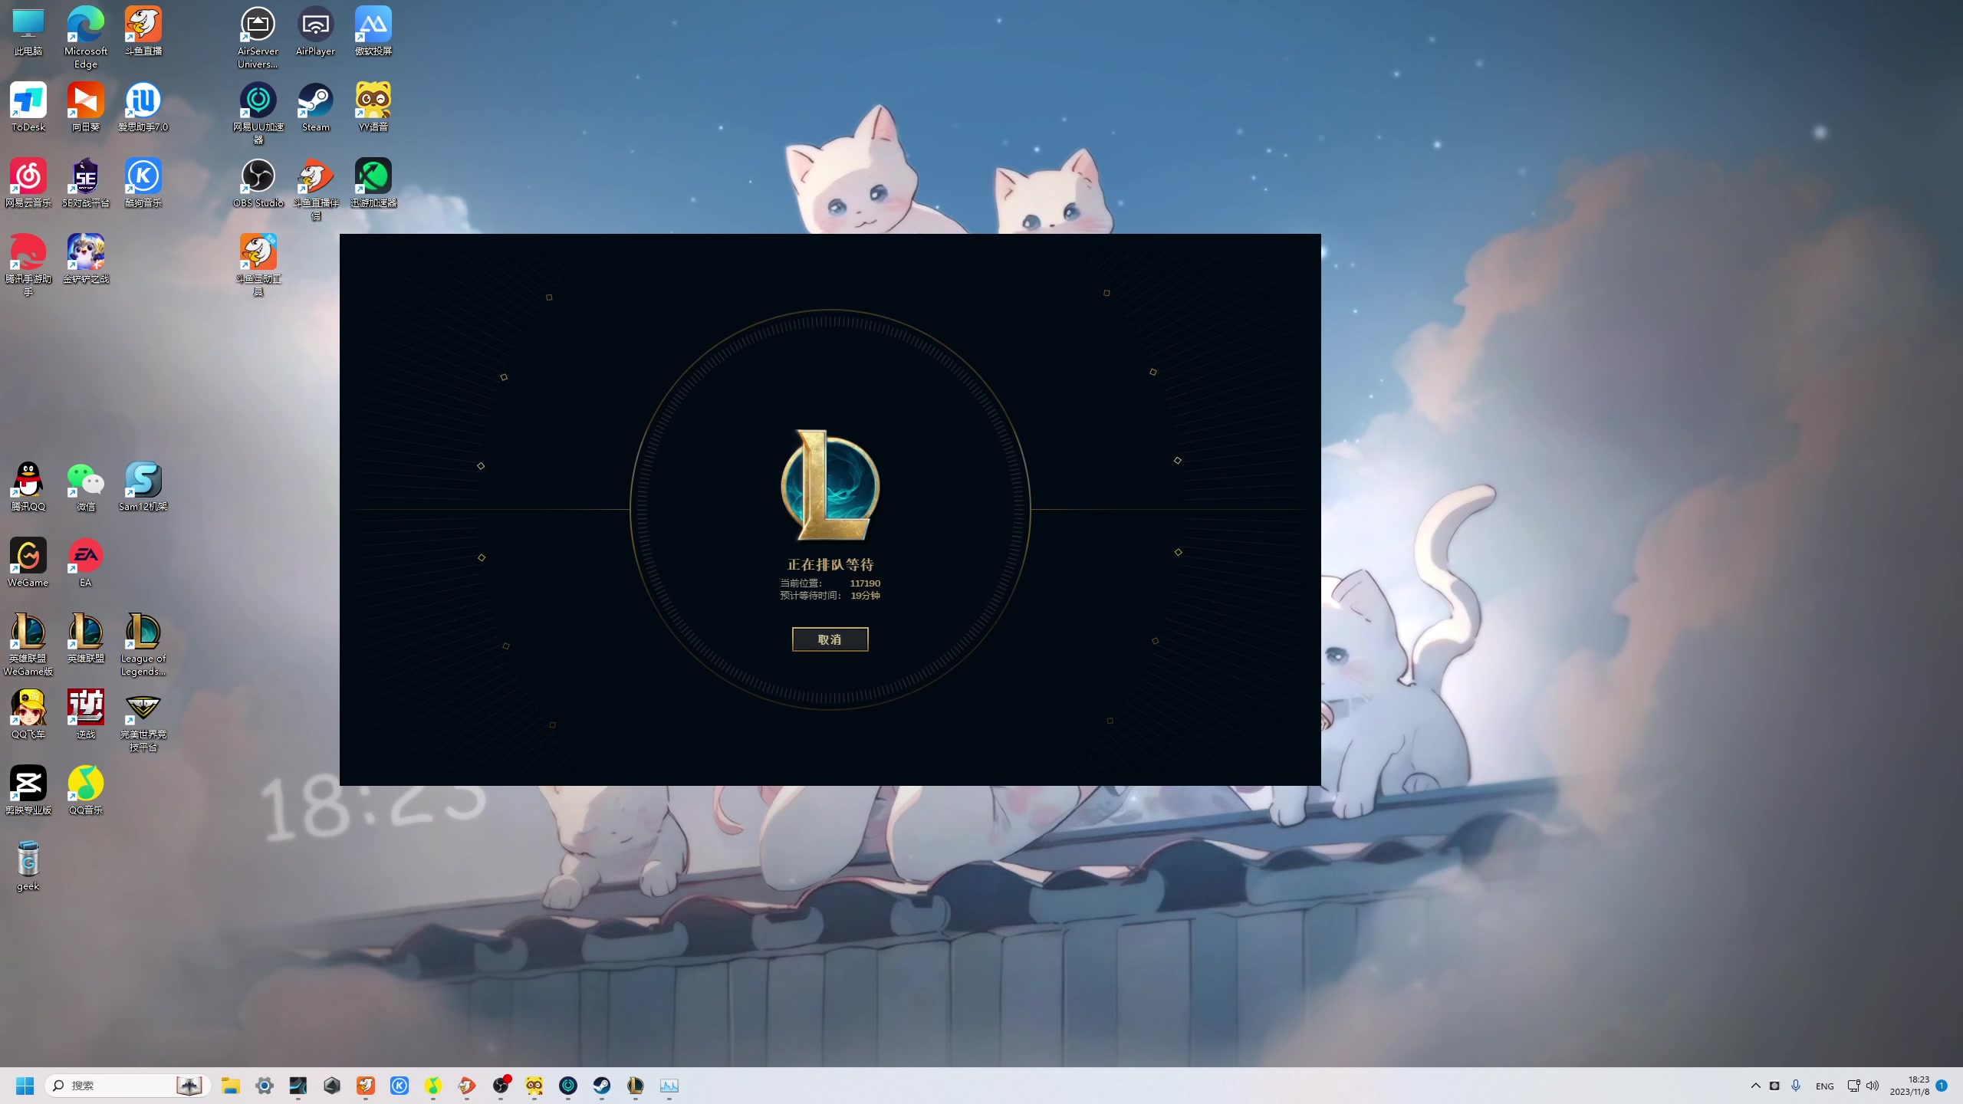This screenshot has width=1963, height=1104.
Task: Select 微信 desktop icon
Action: [x=86, y=488]
